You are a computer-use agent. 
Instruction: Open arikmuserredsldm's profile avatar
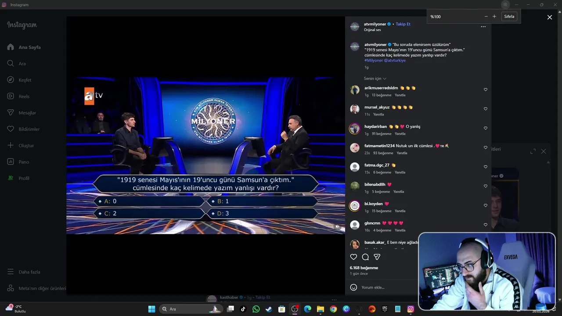click(355, 90)
